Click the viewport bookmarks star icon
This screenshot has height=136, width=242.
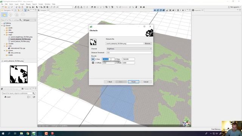183,10
